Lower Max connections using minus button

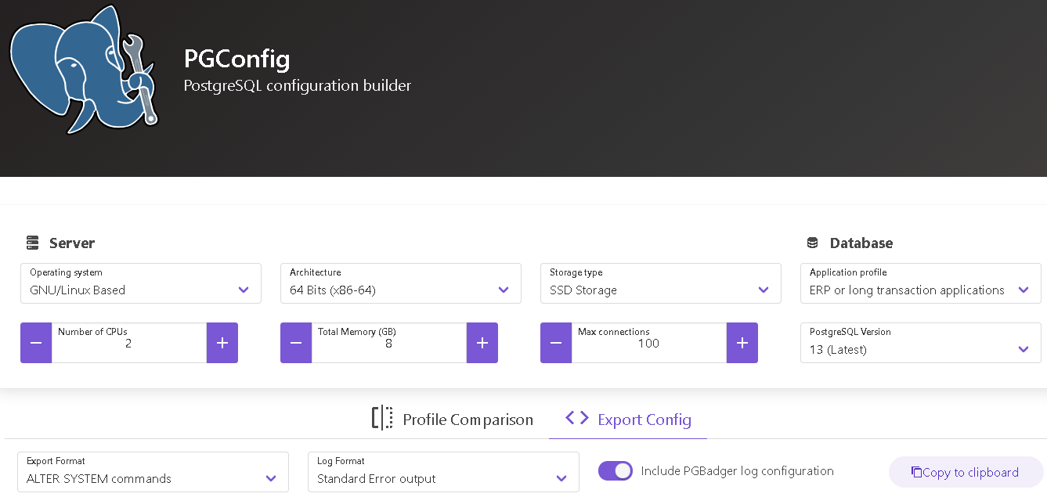click(556, 343)
